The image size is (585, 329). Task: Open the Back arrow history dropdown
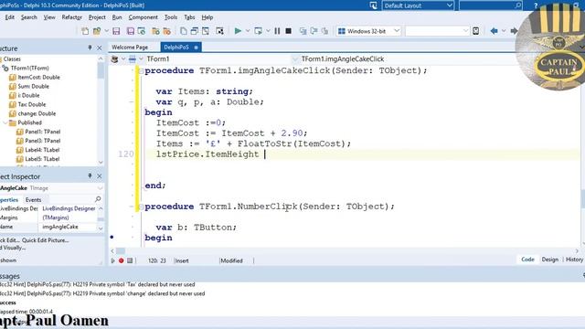[504, 31]
